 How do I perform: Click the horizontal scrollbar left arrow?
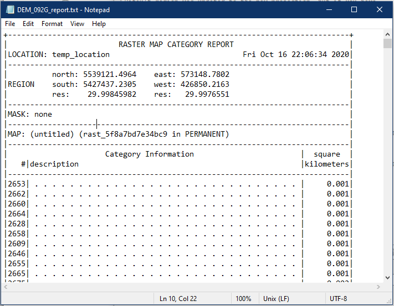pyautogui.click(x=7, y=287)
